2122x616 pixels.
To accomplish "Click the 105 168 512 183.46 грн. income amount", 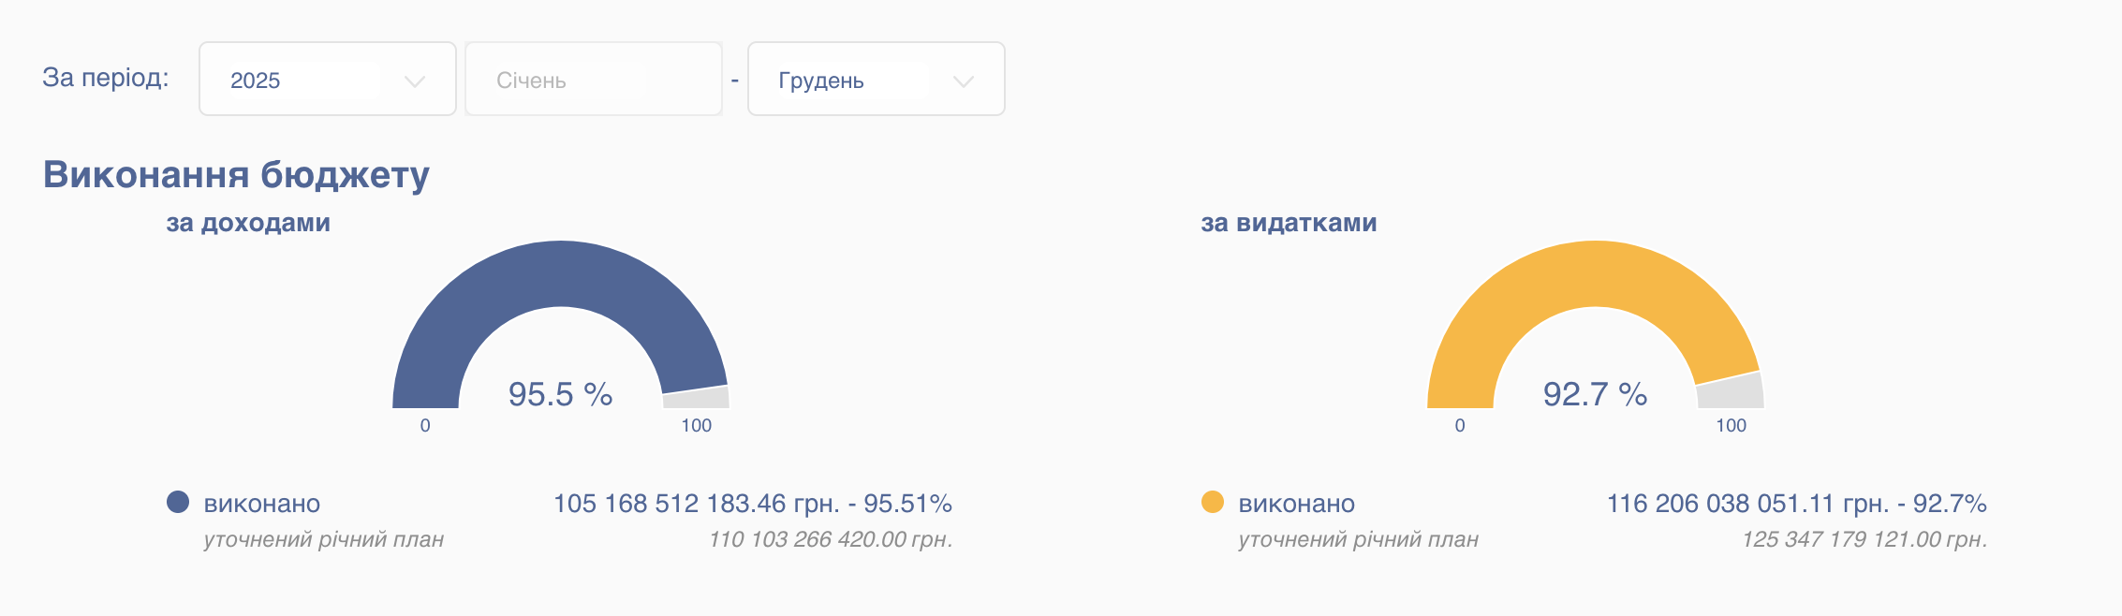I will click(x=696, y=504).
